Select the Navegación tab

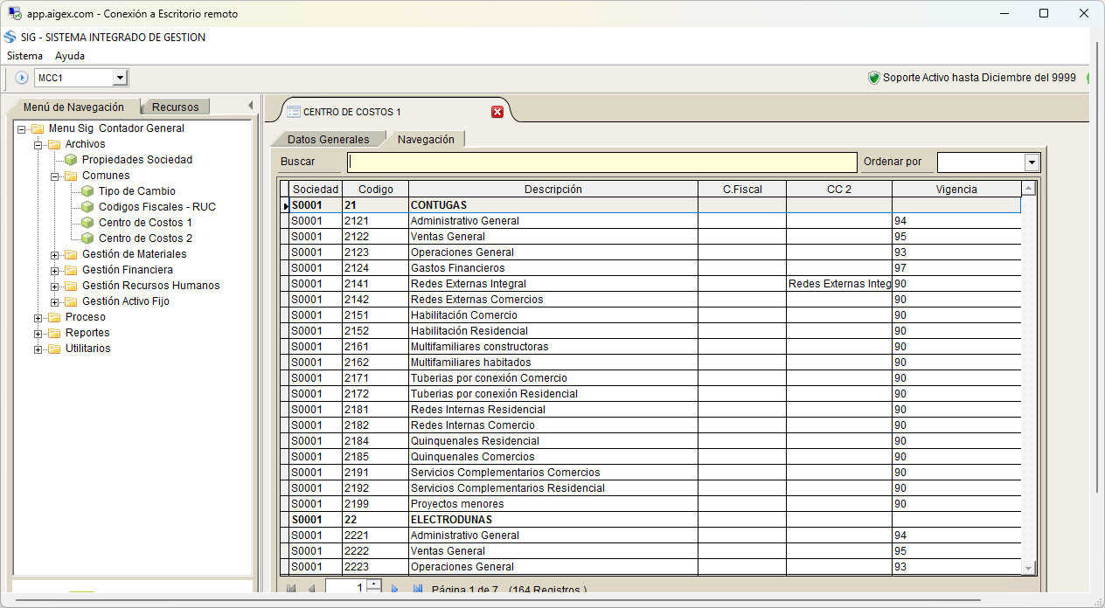426,139
